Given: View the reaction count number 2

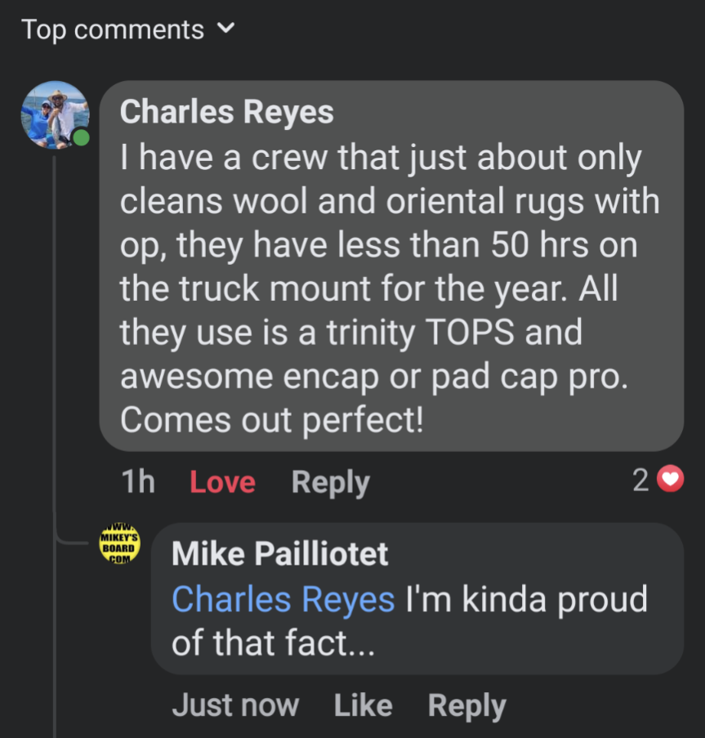Looking at the screenshot, I should 641,481.
